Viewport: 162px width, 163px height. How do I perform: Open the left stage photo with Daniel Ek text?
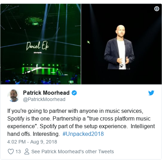click(x=40, y=44)
